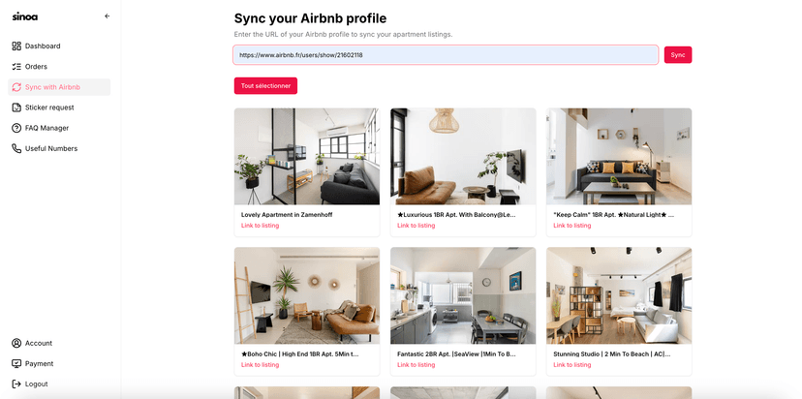802x399 pixels.
Task: Open the Orders menu item
Action: 59,67
